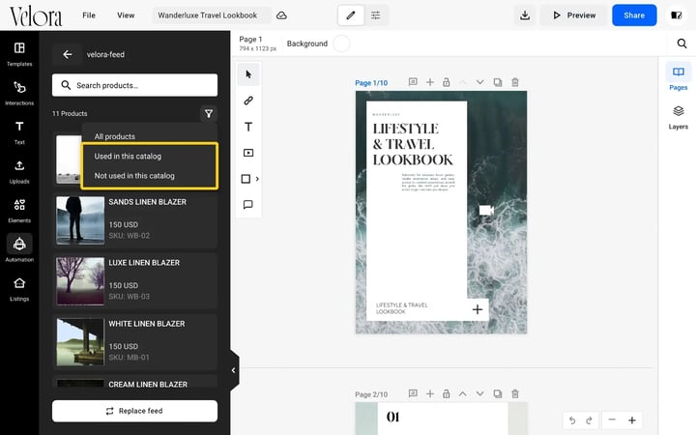Open the Pages panel
The image size is (696, 435).
[678, 77]
